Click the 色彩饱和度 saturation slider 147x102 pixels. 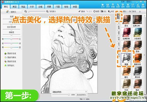tap(11, 29)
